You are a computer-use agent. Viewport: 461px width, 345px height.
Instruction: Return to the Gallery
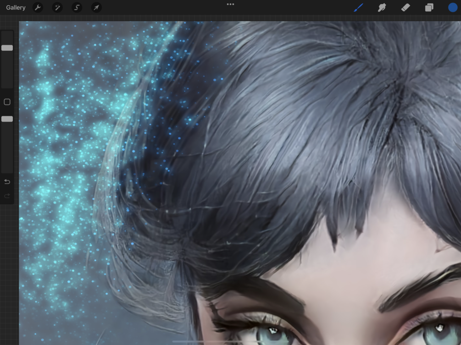[16, 8]
